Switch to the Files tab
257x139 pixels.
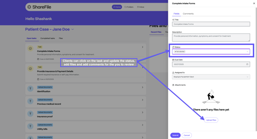[61, 38]
